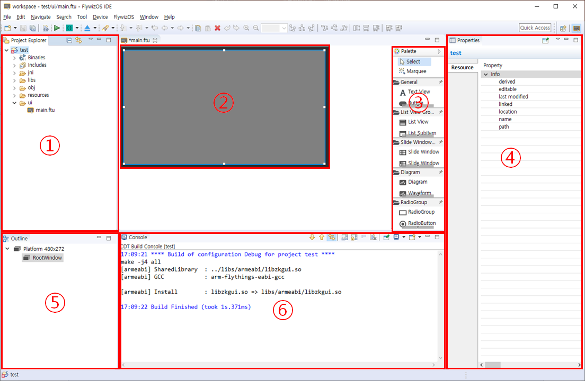The width and height of the screenshot is (585, 381).
Task: Pin the RadioGroup palette drawer open
Action: click(x=441, y=202)
